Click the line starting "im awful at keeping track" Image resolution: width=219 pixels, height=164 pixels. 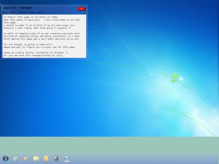click(x=42, y=34)
